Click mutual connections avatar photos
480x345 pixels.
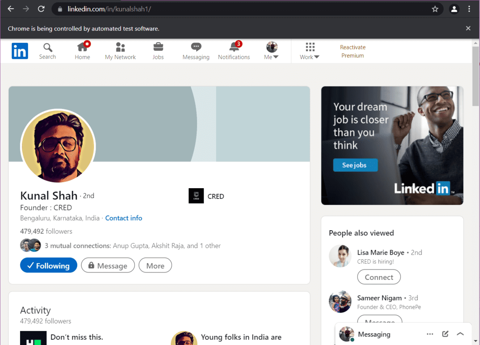(31, 245)
